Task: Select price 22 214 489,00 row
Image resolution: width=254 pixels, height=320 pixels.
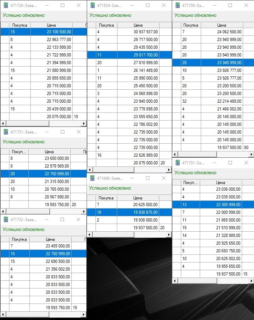Action: tap(213, 101)
